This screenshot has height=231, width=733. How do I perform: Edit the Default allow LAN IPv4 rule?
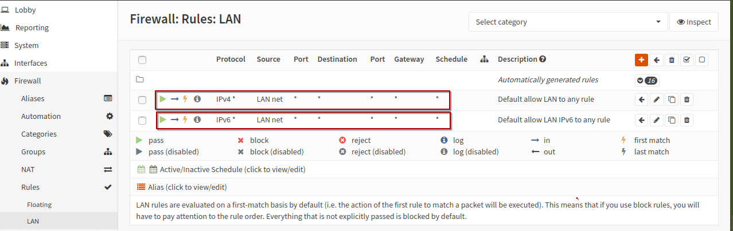(x=657, y=99)
